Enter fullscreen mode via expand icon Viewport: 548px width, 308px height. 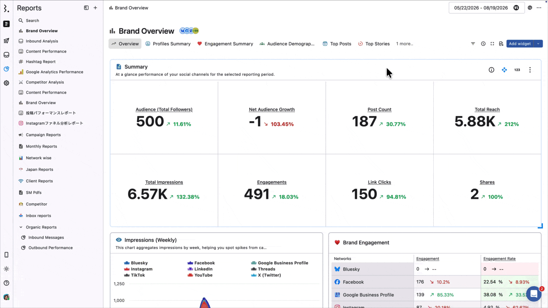point(492,44)
